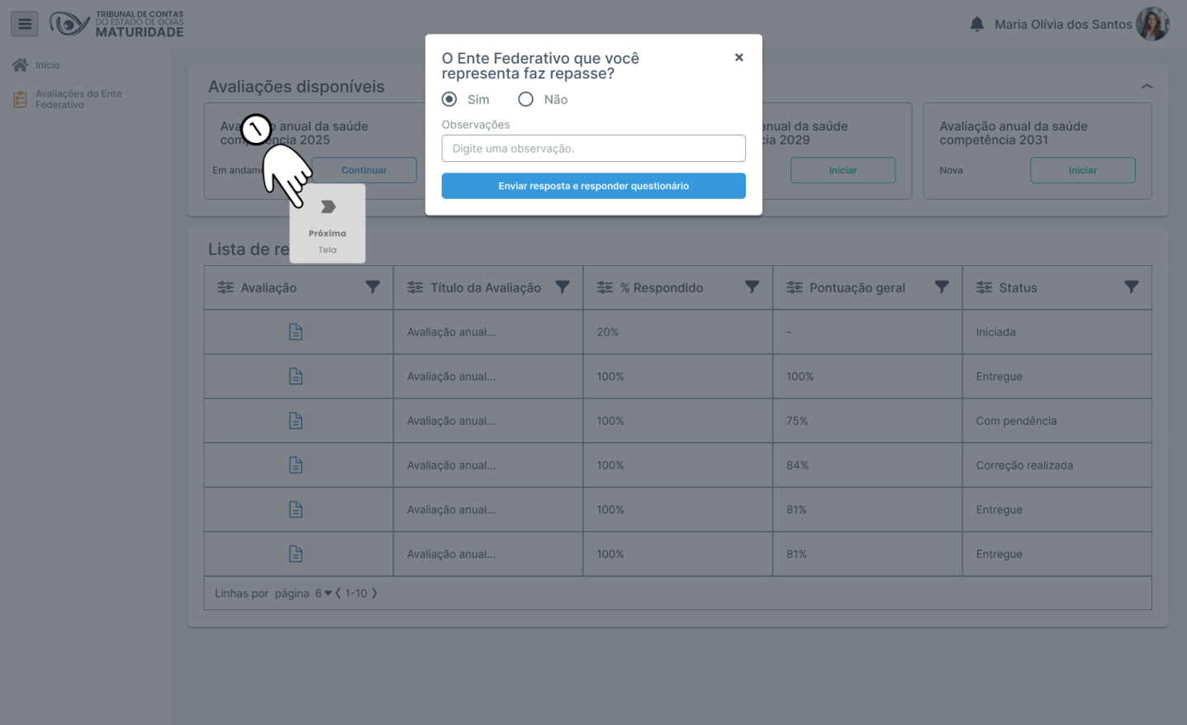
Task: Filter the Avaliação column
Action: pos(373,287)
